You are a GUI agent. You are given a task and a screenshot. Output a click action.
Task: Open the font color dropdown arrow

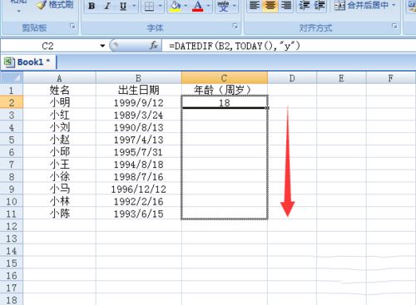[208, 6]
